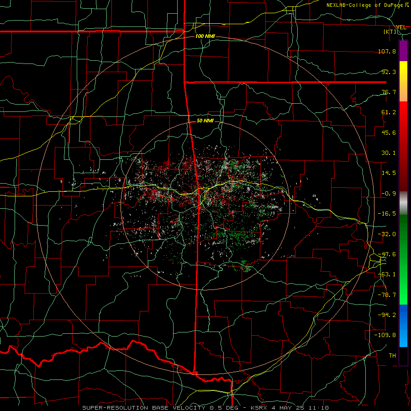Click the -78.7 value on velocity scale
Viewport: 411px width, 411px height.
[x=387, y=295]
